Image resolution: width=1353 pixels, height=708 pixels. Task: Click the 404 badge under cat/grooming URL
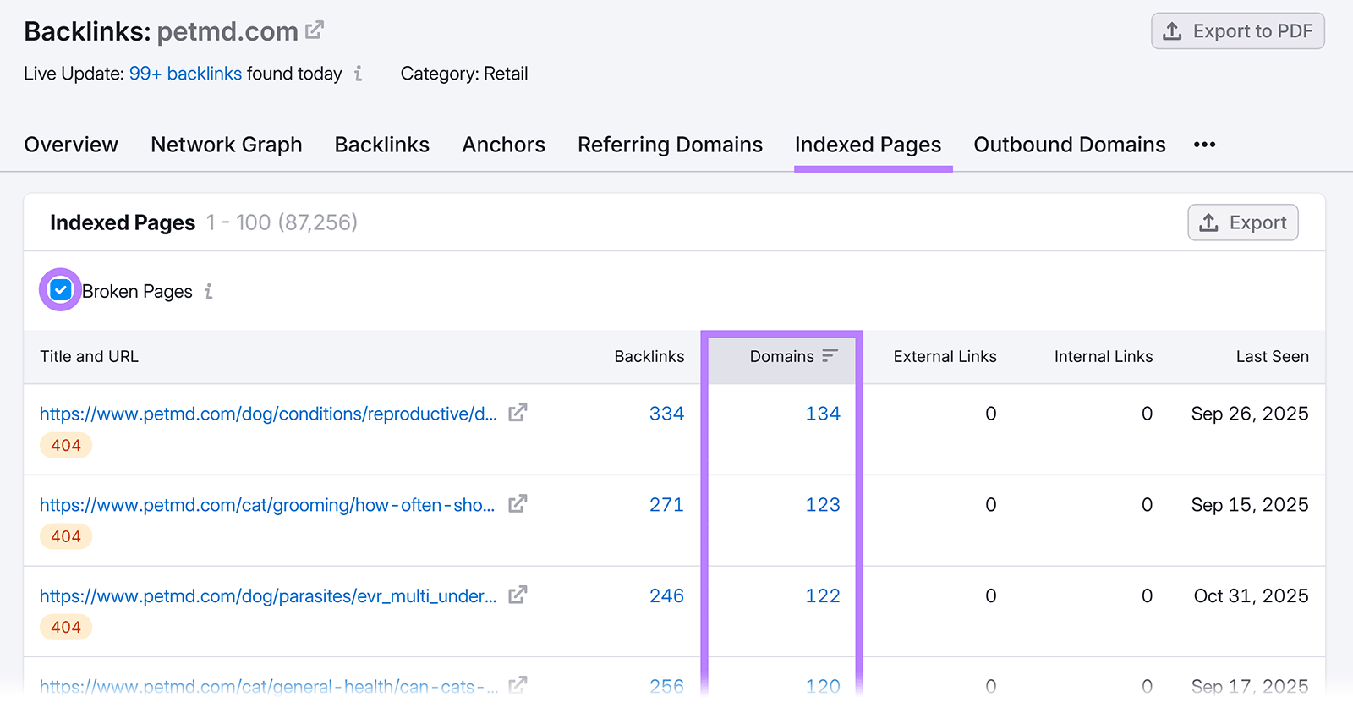click(66, 536)
